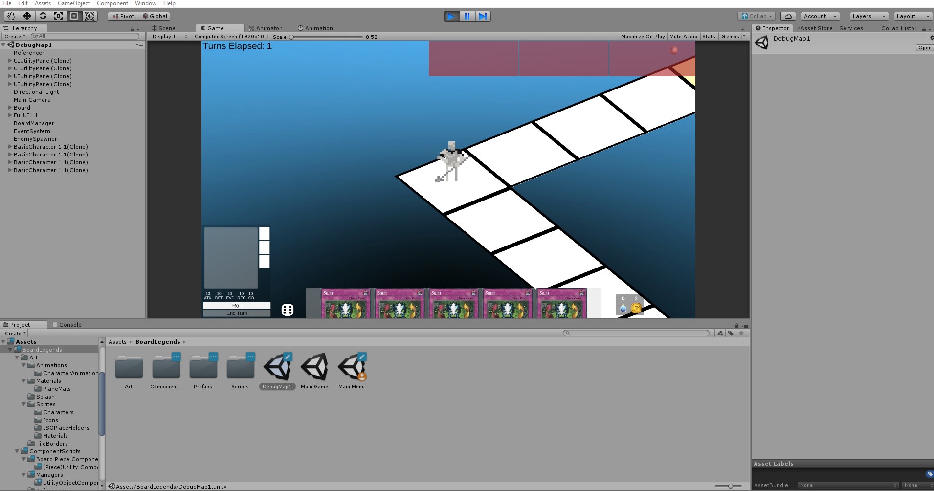Toggle the Hierarchy panel lock
The width and height of the screenshot is (934, 491).
tap(132, 29)
